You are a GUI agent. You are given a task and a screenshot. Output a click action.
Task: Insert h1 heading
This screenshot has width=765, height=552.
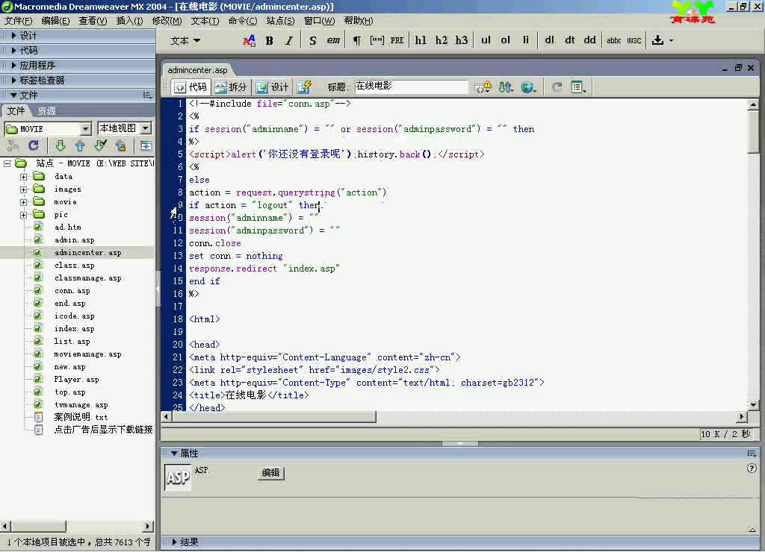421,40
